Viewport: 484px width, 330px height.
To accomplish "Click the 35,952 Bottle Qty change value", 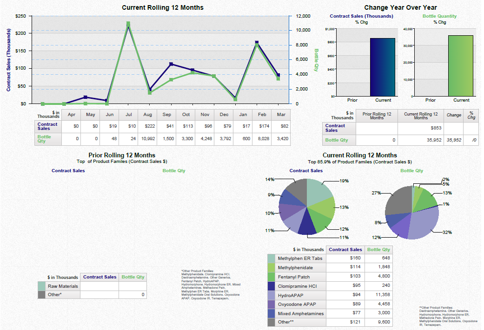I will 454,139.
